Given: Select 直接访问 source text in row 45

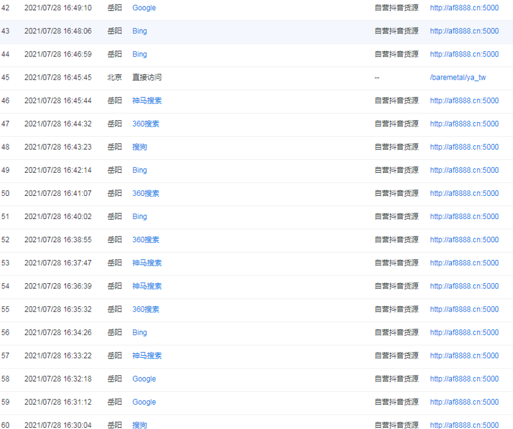Looking at the screenshot, I should [147, 78].
